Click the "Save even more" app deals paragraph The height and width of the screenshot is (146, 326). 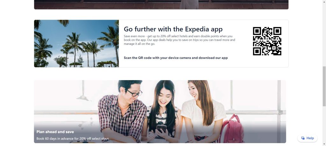(180, 40)
